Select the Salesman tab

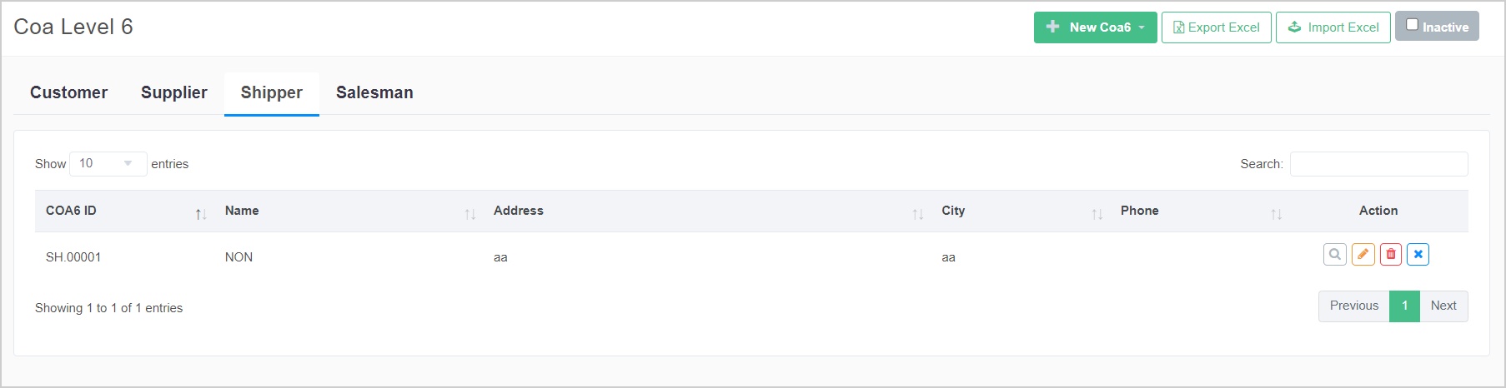374,92
